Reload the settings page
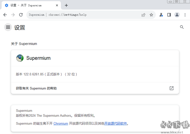Image resolution: width=190 pixels, height=134 pixels. coord(21,15)
